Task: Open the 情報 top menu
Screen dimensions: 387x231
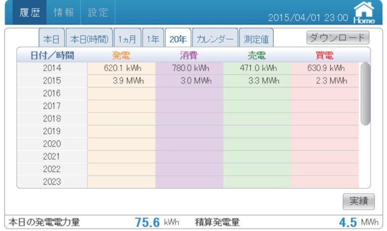Action: coord(63,12)
